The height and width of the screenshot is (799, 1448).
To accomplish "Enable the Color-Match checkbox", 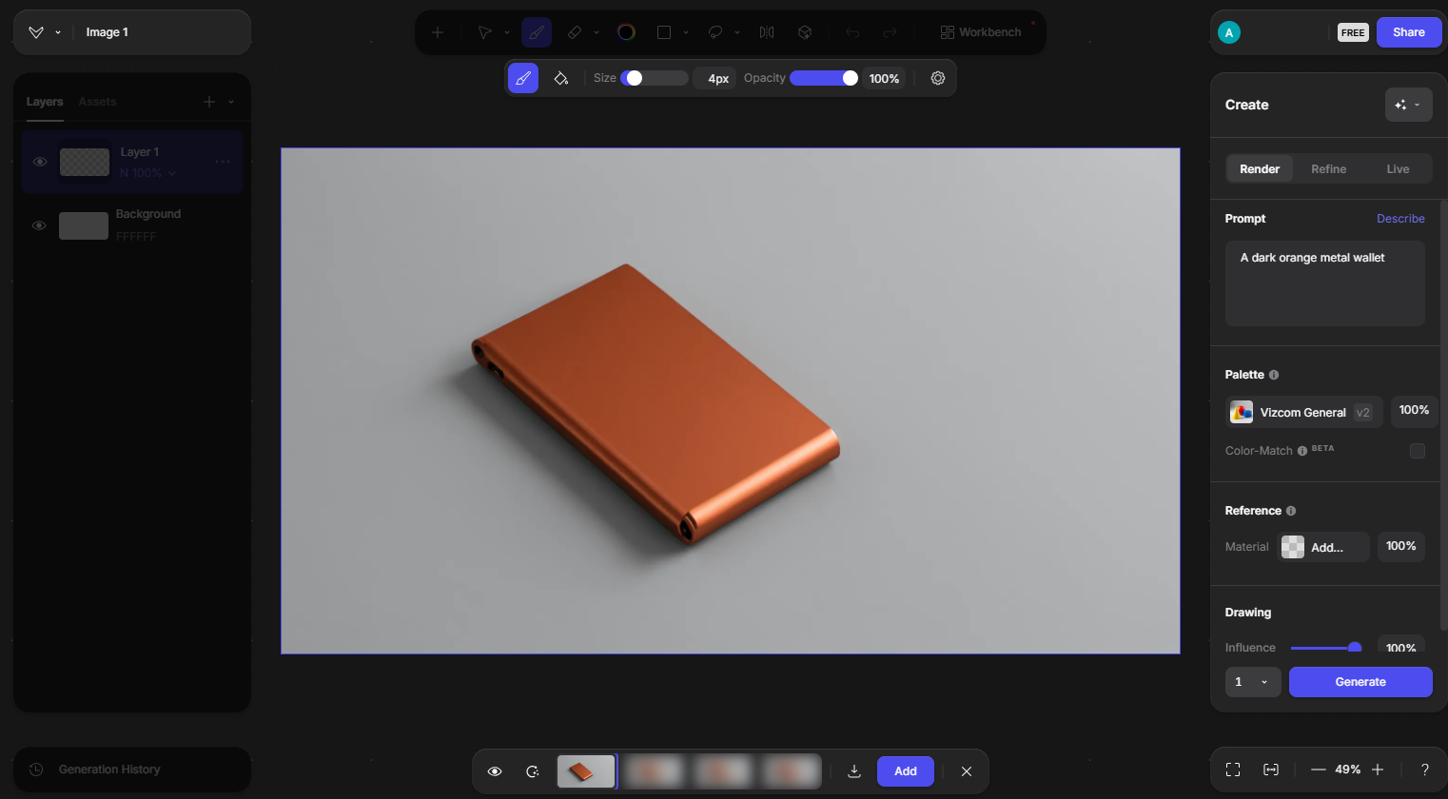I will [1418, 451].
